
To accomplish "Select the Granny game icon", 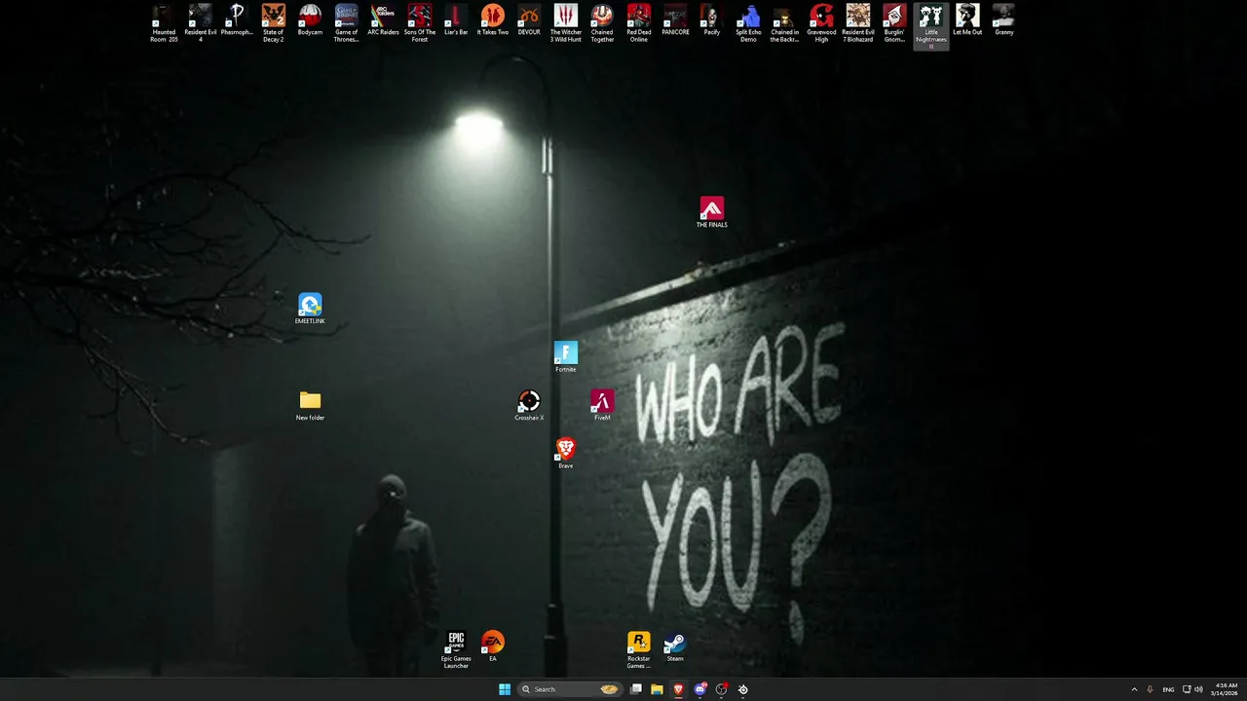I will click(x=1004, y=19).
